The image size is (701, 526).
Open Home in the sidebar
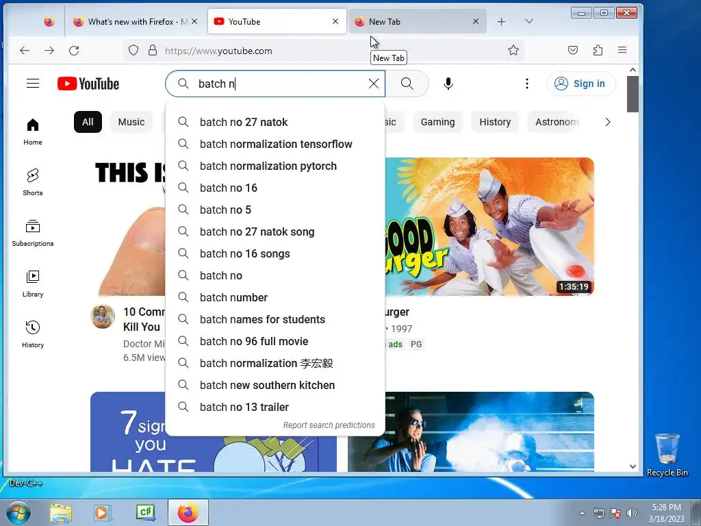33,132
